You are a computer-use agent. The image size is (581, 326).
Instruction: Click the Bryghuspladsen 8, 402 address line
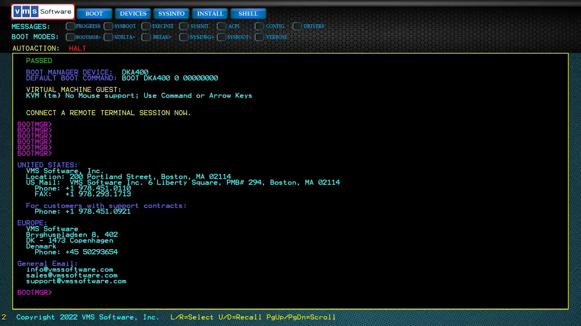pyautogui.click(x=72, y=234)
